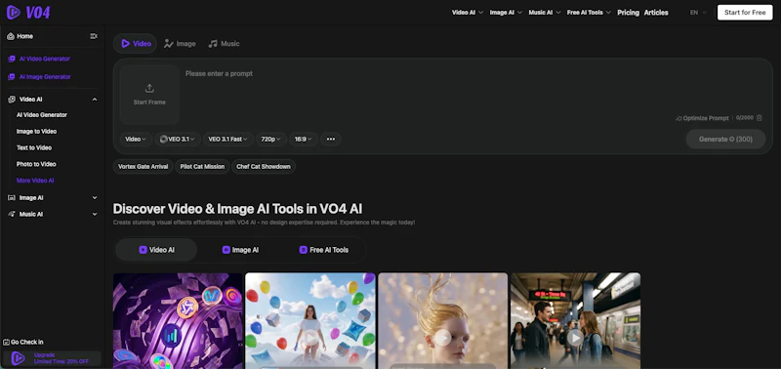Image resolution: width=781 pixels, height=369 pixels.
Task: Click the VO4 logo in the header
Action: pyautogui.click(x=28, y=12)
